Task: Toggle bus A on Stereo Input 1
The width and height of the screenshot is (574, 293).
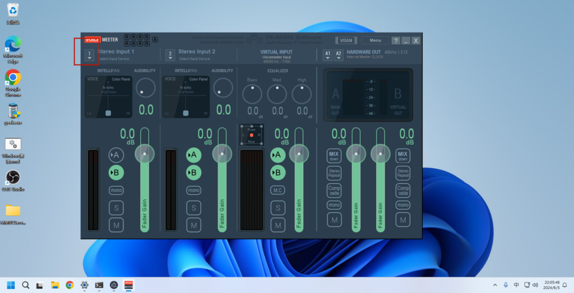Action: (x=116, y=155)
